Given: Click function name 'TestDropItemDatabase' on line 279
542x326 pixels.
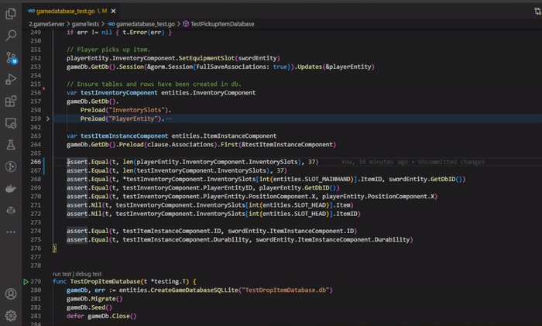Looking at the screenshot, I should 105,281.
